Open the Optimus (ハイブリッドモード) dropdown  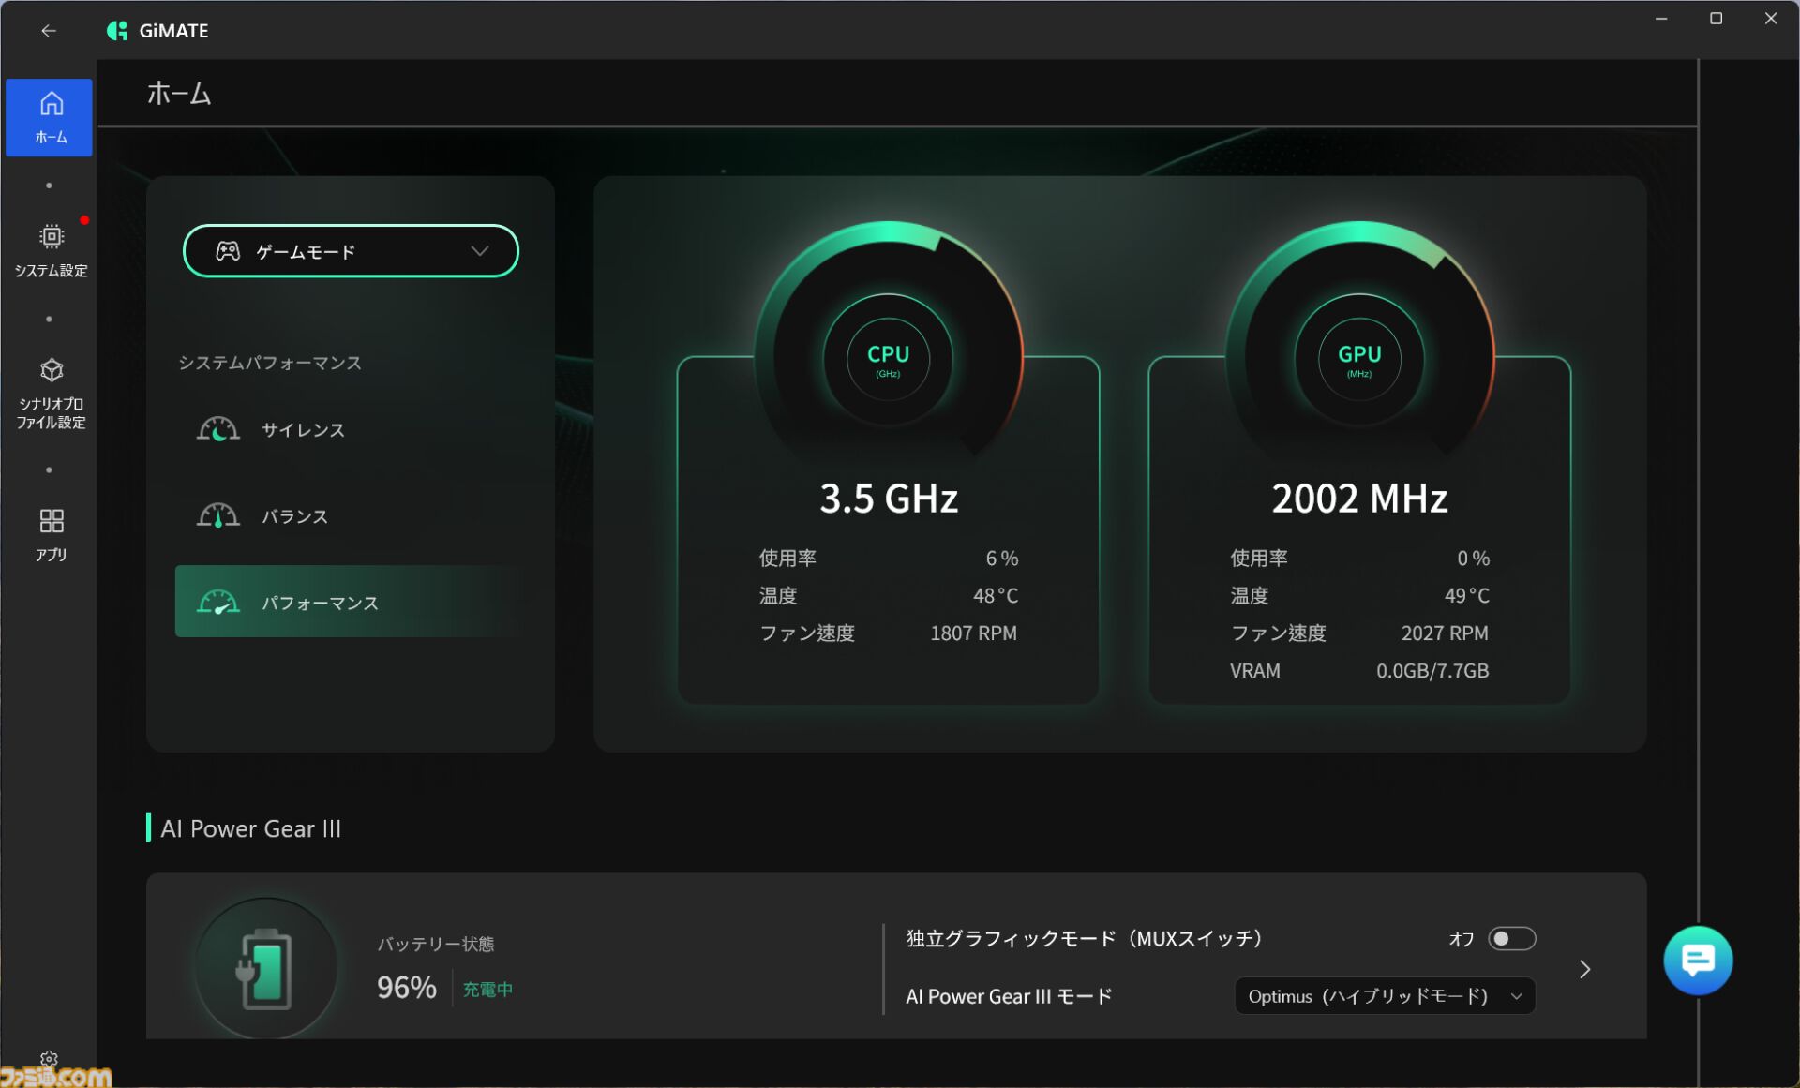click(x=1385, y=996)
